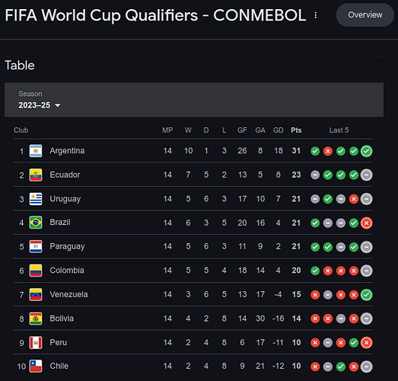Click the Brazil flag icon
The image size is (398, 381).
click(36, 223)
